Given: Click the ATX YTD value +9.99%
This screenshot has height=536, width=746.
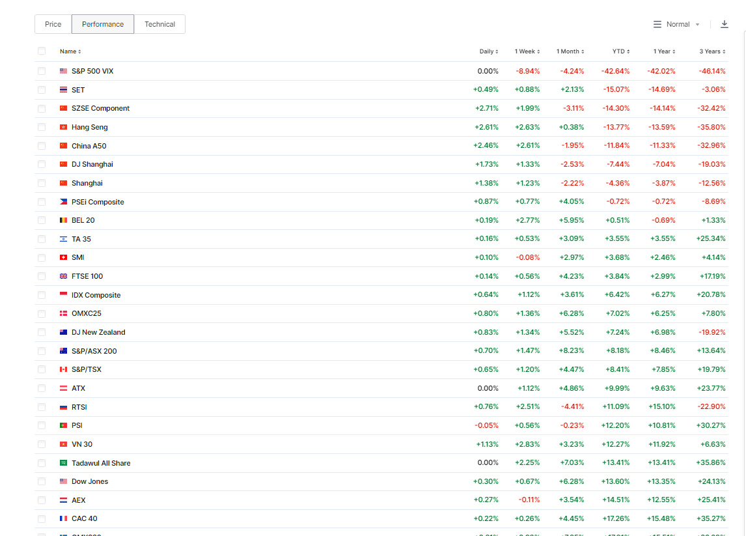Looking at the screenshot, I should click(617, 388).
